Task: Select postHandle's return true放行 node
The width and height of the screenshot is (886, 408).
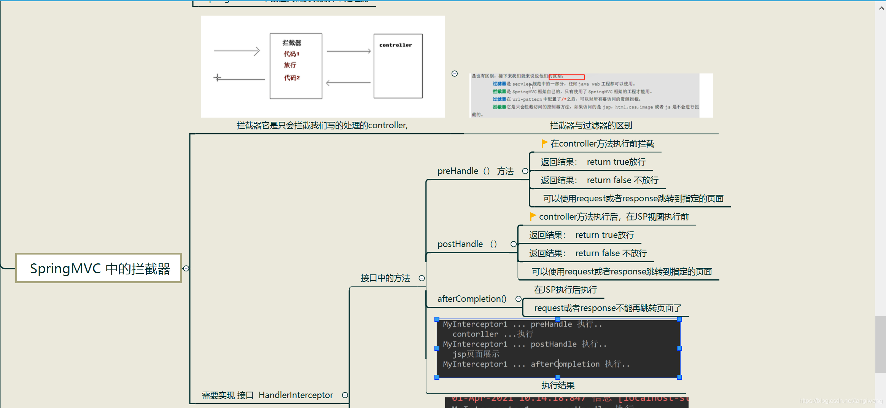Action: pos(582,235)
